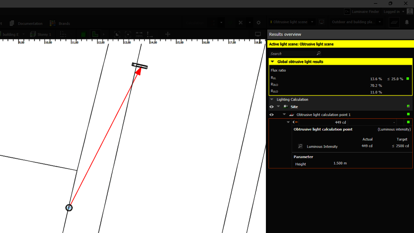Hide the Site layer with its eye toggle
Image resolution: width=414 pixels, height=233 pixels.
[x=271, y=106]
